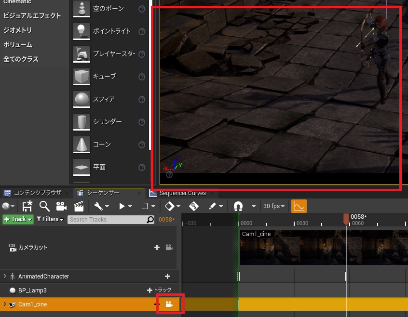Click the viewport help question mark icon

[169, 174]
